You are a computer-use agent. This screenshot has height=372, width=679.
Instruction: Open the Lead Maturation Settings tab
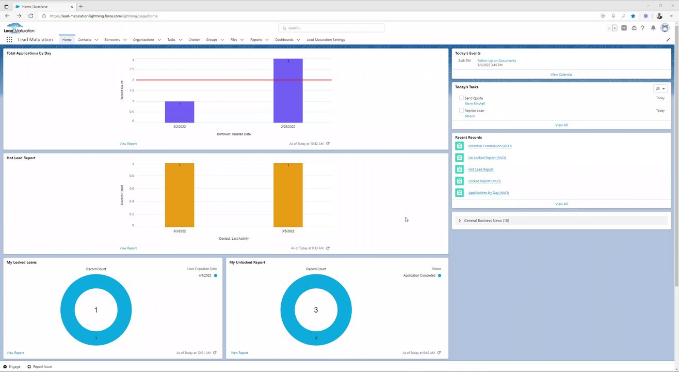coord(326,40)
